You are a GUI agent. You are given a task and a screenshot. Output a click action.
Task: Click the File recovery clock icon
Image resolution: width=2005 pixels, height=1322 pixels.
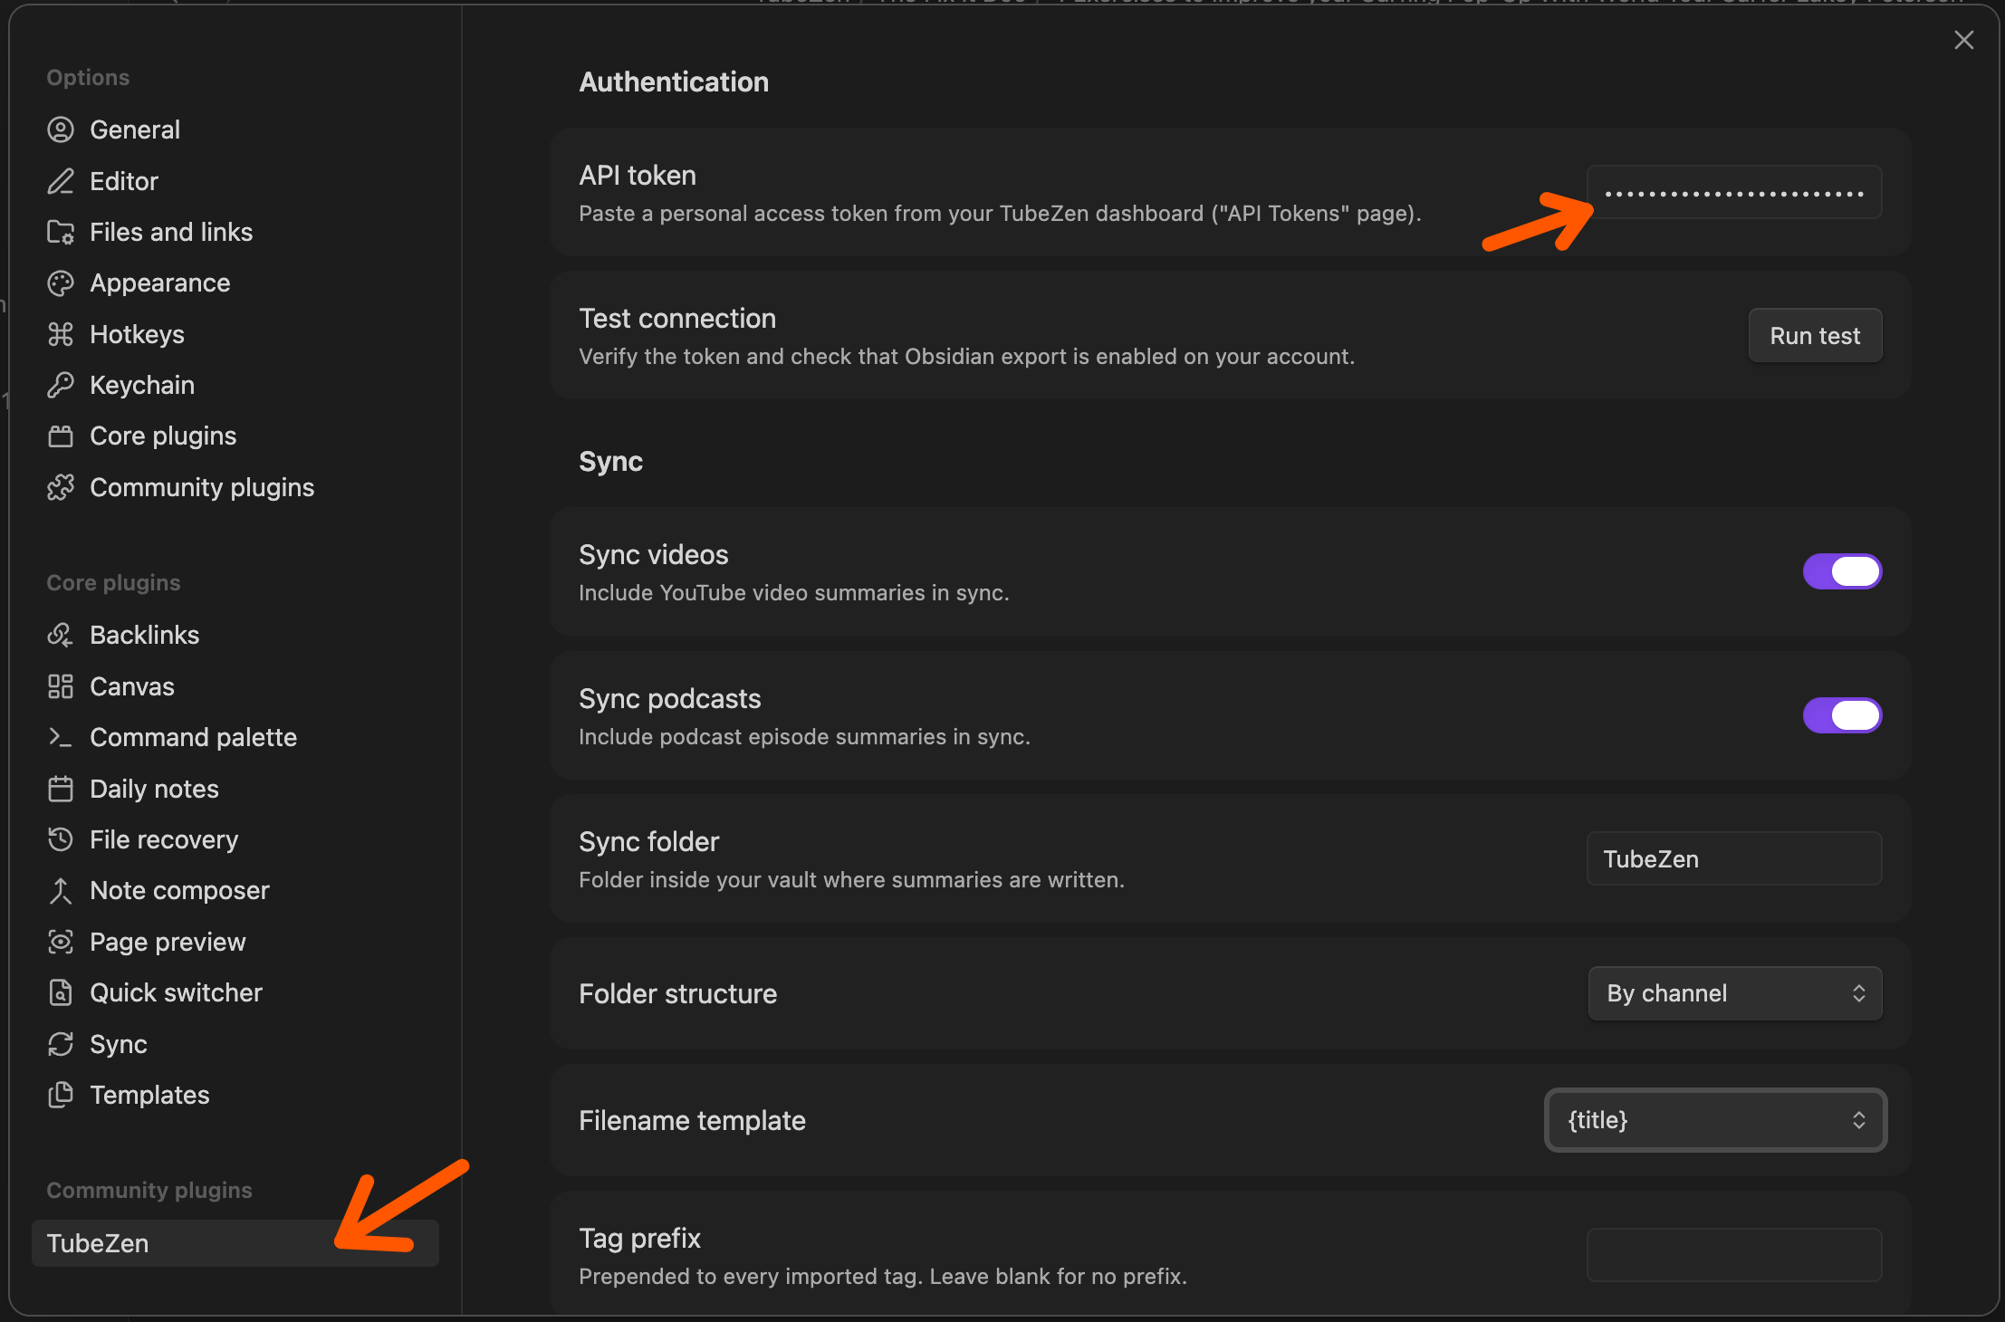(61, 839)
